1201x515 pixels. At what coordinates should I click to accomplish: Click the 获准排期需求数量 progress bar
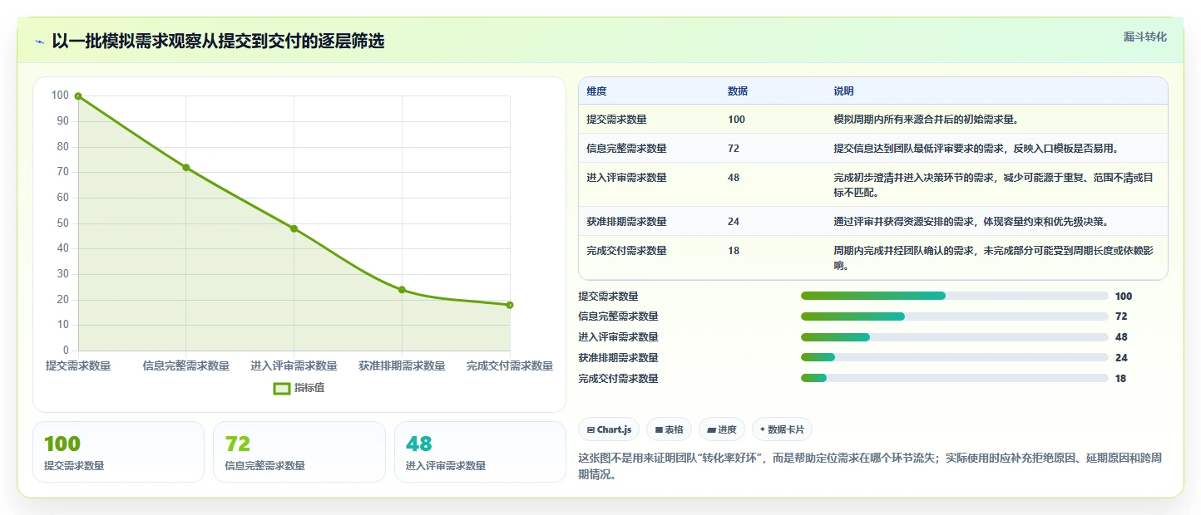point(955,358)
